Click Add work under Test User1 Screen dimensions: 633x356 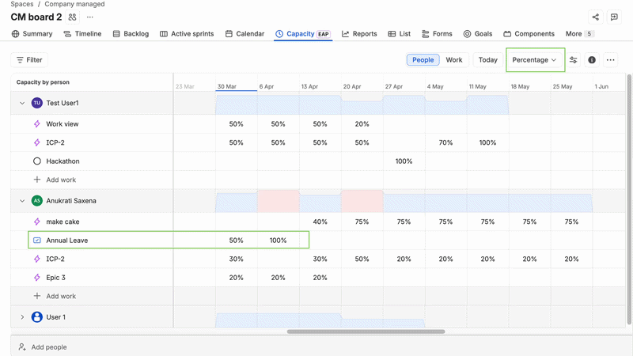pos(61,180)
